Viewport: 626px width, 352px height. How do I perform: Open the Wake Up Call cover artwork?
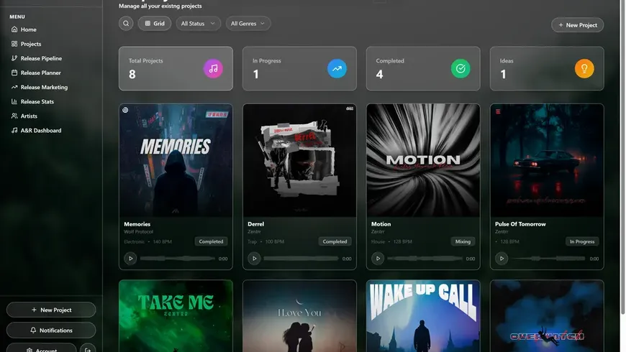click(x=423, y=316)
